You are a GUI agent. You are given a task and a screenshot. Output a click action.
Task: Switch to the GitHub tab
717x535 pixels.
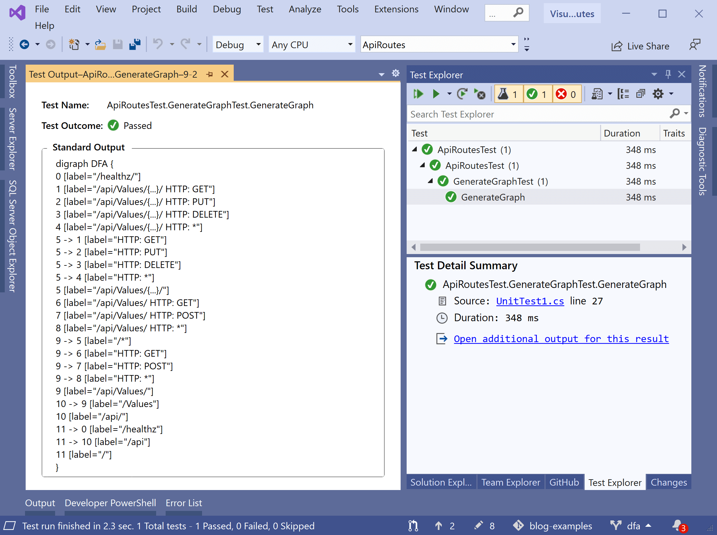point(563,483)
